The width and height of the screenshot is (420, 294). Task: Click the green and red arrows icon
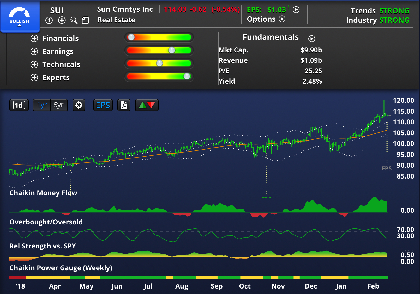pyautogui.click(x=147, y=105)
